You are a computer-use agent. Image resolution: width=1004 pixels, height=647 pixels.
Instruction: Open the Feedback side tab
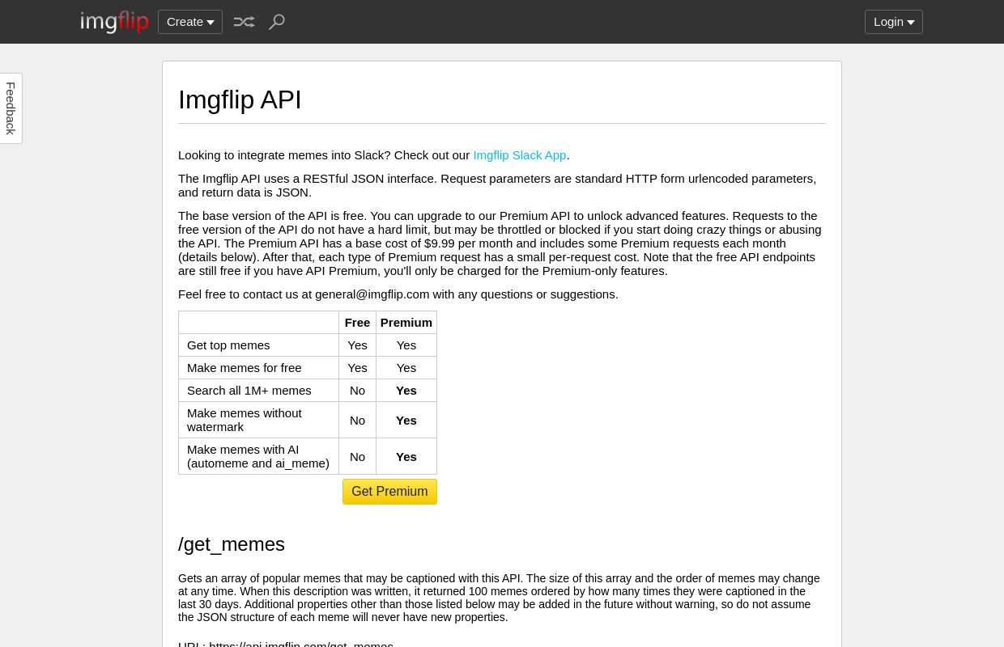click(11, 108)
